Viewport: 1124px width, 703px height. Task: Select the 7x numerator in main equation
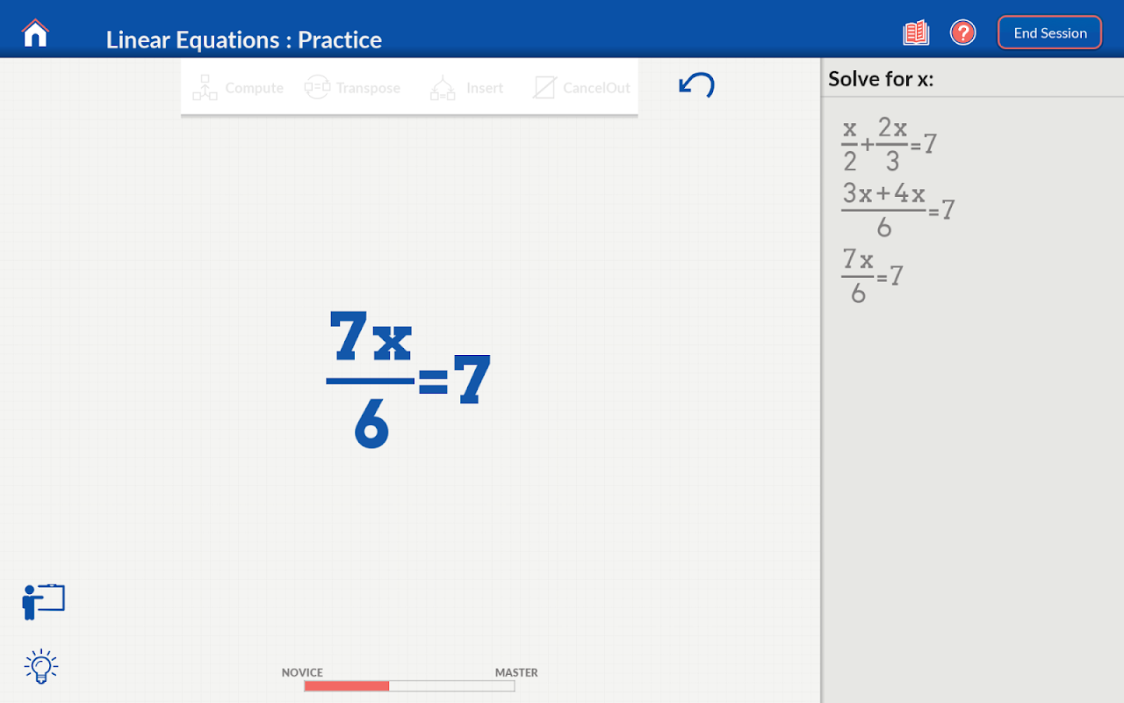[x=371, y=337]
